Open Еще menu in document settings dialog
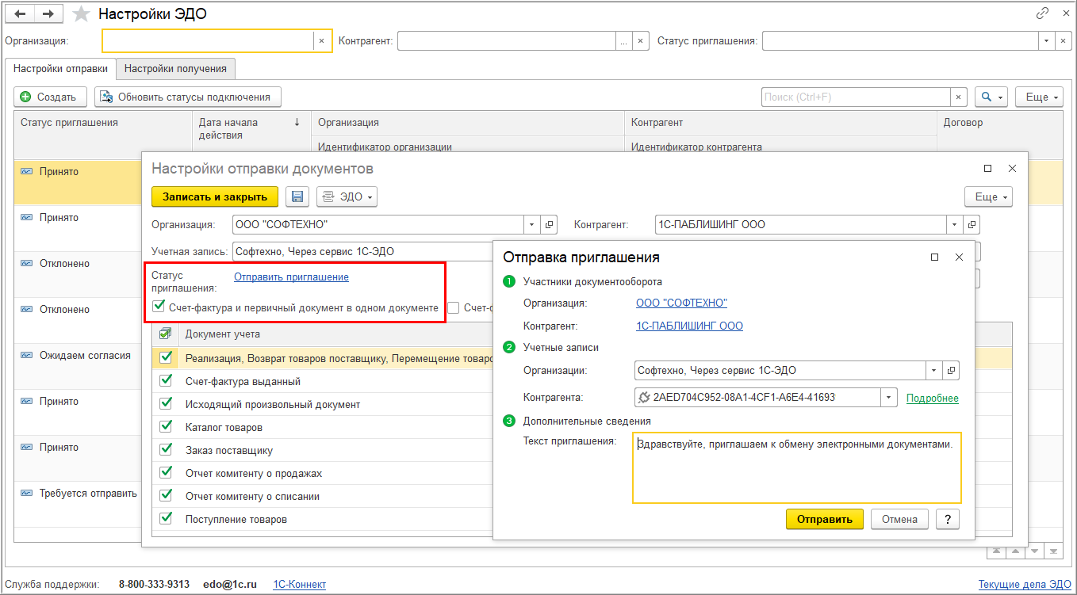This screenshot has height=595, width=1077. tap(988, 196)
